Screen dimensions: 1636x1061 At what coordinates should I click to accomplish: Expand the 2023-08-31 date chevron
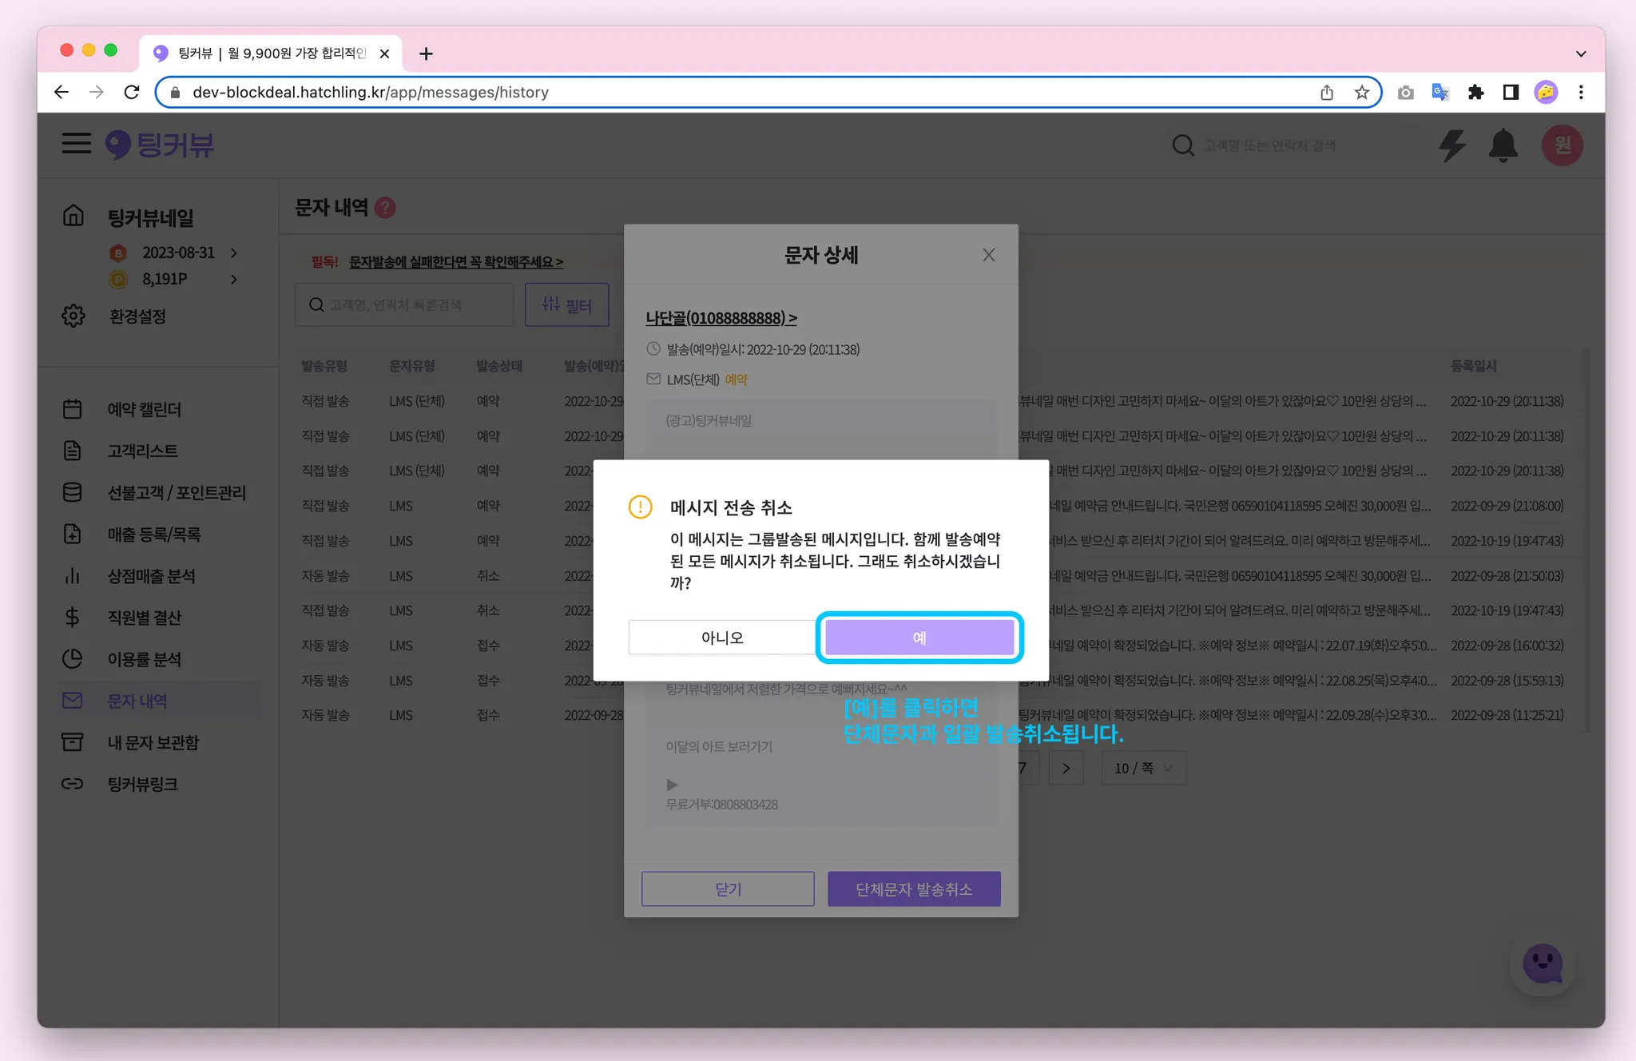point(234,252)
